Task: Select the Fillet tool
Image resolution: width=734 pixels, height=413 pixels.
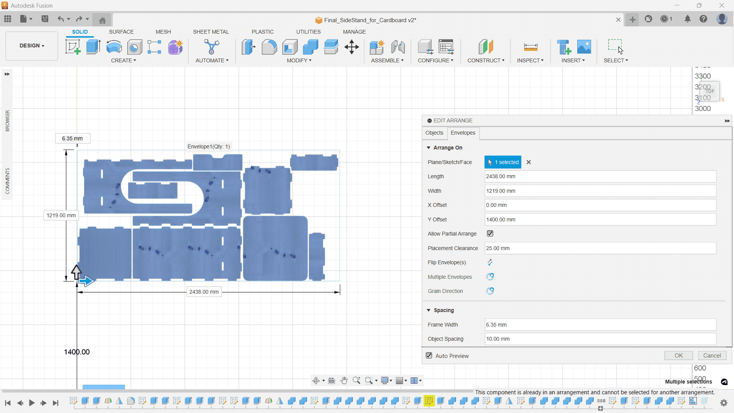Action: tap(269, 47)
